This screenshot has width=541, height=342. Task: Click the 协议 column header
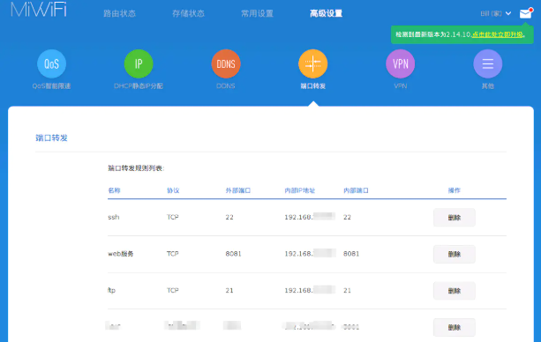173,190
